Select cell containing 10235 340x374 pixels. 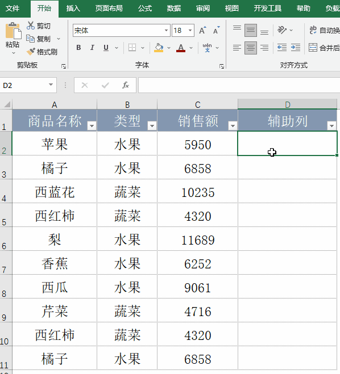(198, 191)
